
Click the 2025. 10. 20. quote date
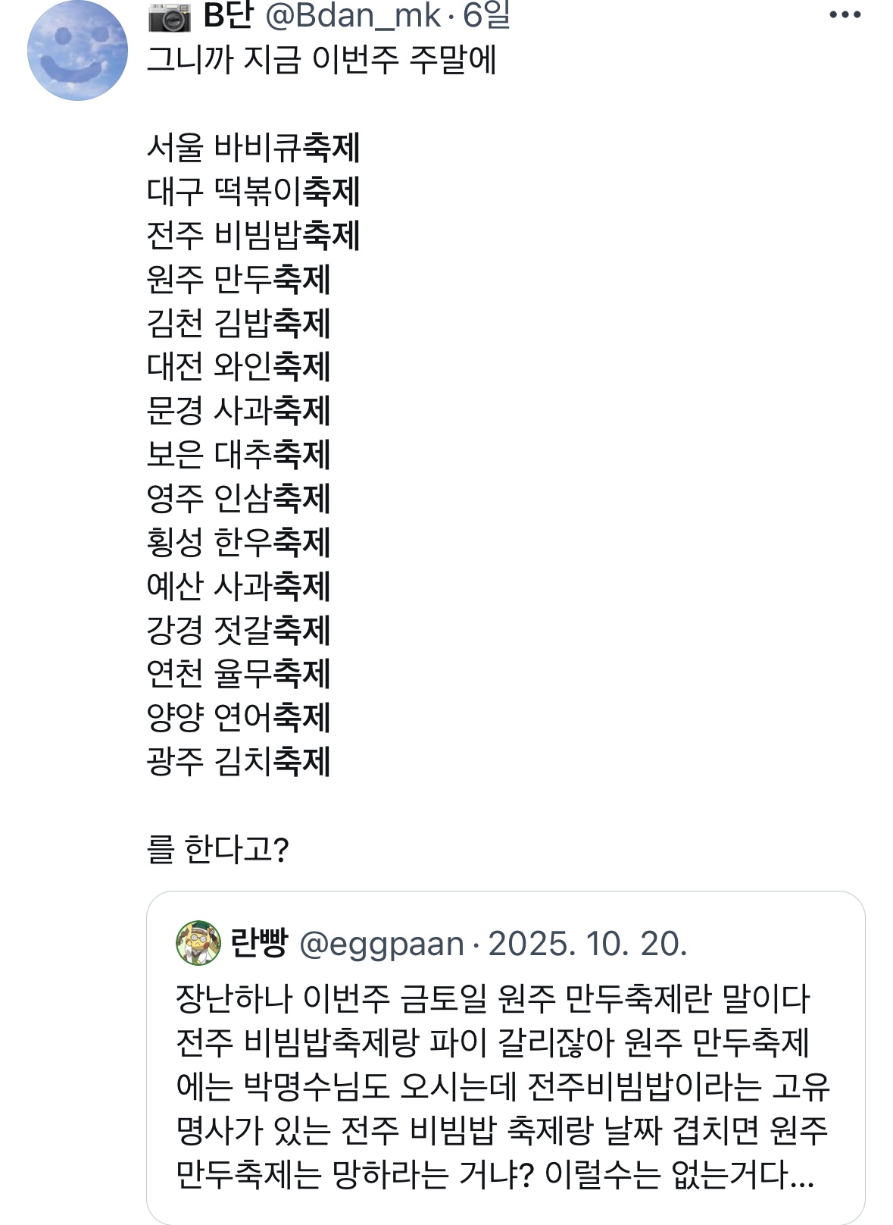pyautogui.click(x=588, y=944)
